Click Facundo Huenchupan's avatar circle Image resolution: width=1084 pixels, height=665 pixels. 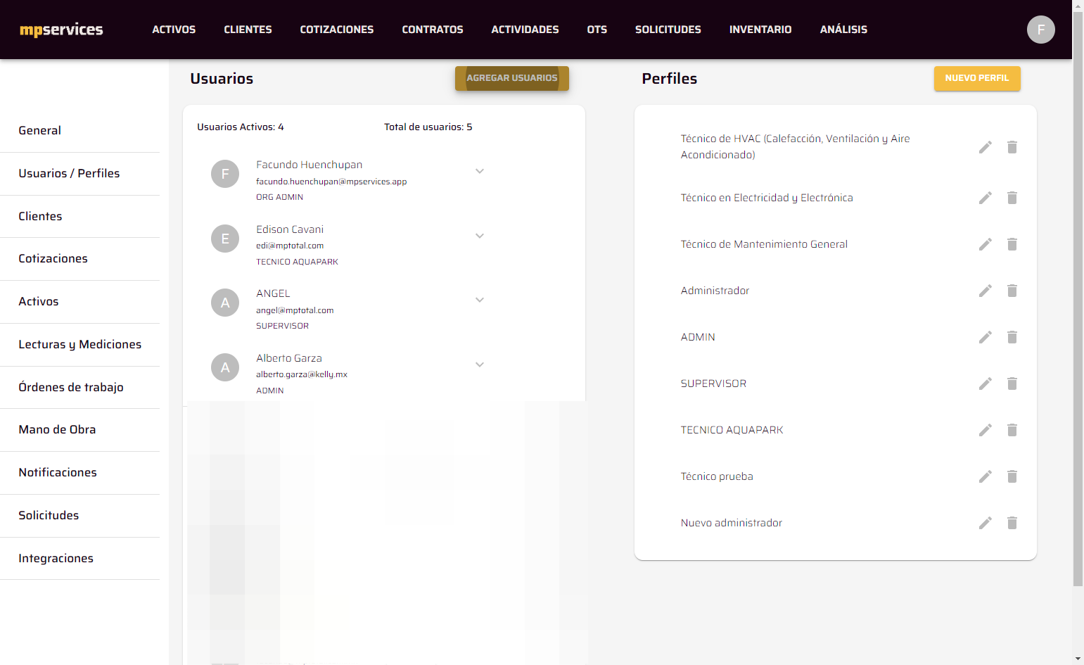pos(225,174)
